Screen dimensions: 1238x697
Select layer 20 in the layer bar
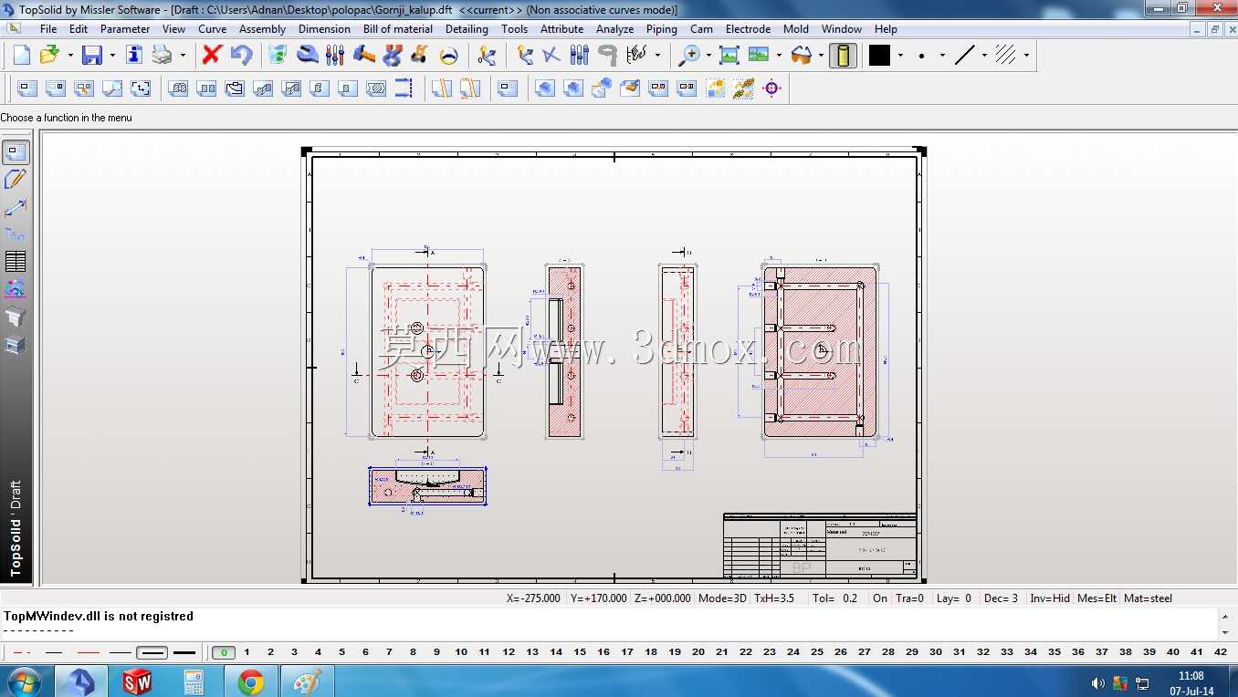point(698,652)
